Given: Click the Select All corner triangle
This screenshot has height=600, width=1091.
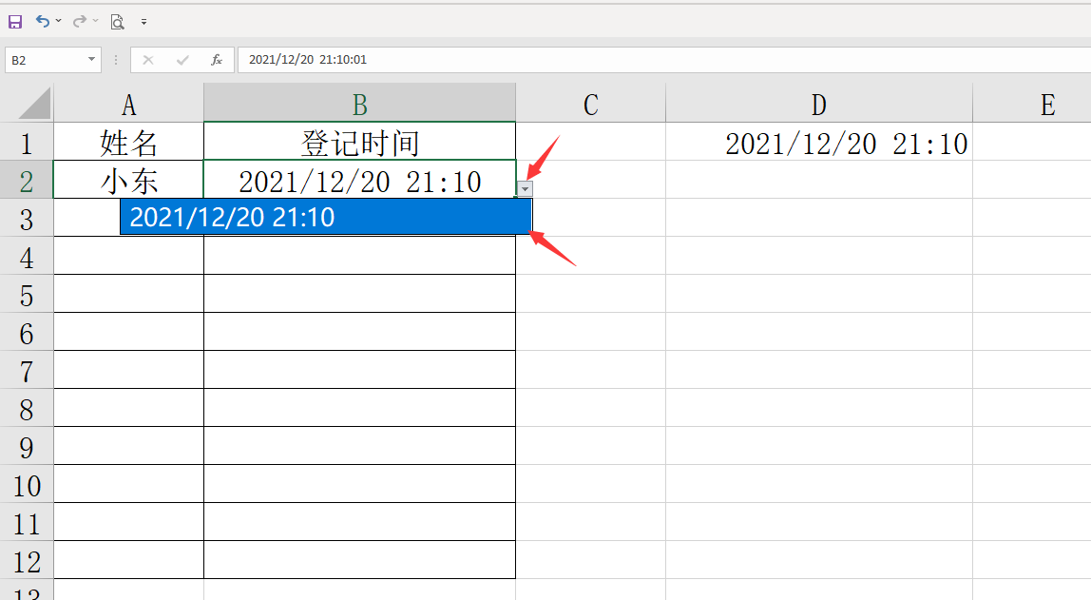Looking at the screenshot, I should pos(35,104).
